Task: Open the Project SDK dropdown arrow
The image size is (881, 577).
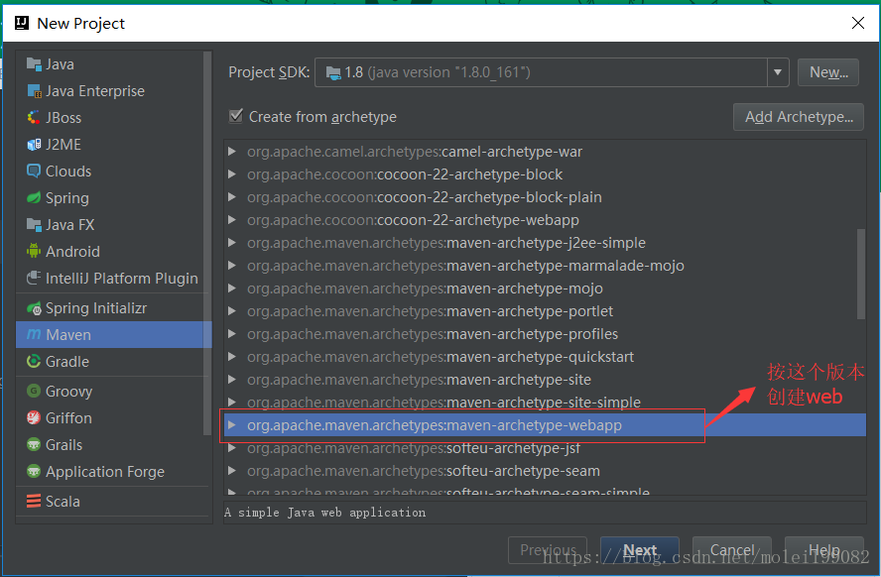Action: tap(778, 72)
